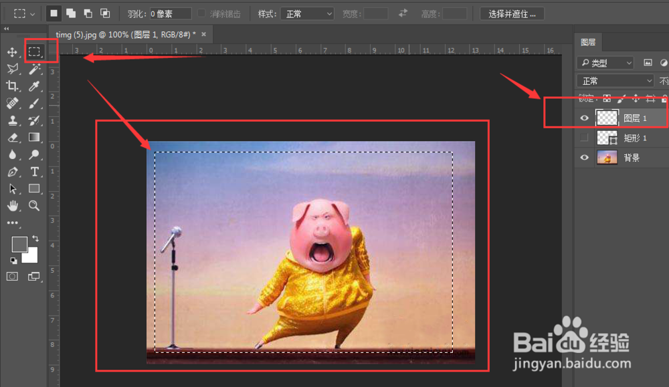Edit the 羽化 feather value field
The width and height of the screenshot is (669, 387).
point(170,13)
